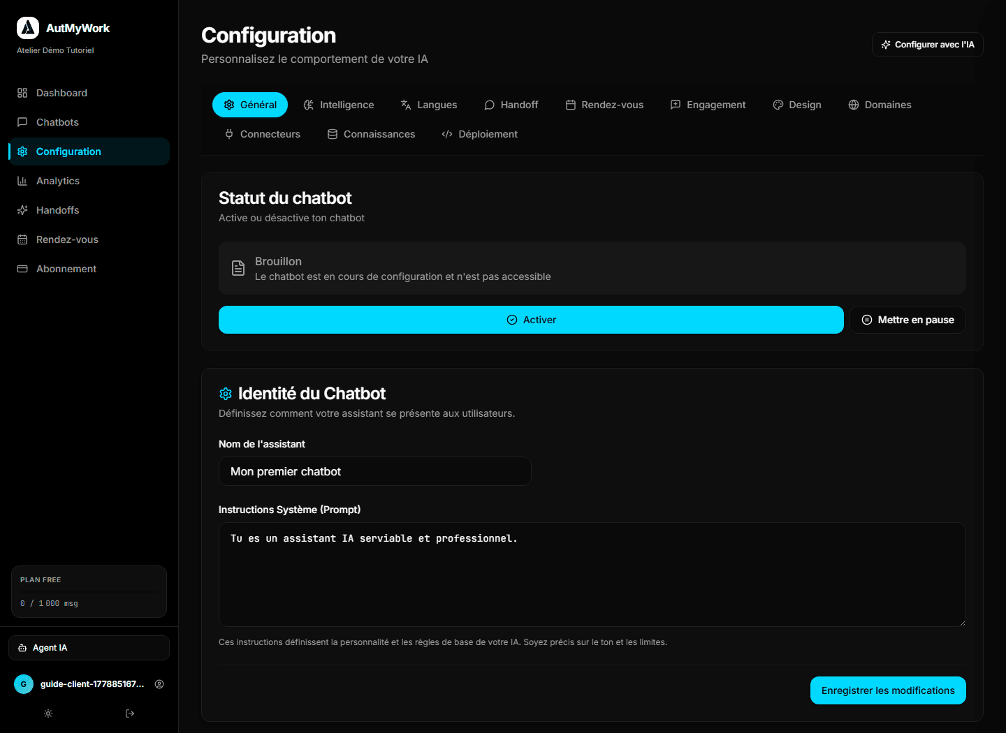
Task: Click the 'Statut du chatbot' heading
Action: pos(285,198)
